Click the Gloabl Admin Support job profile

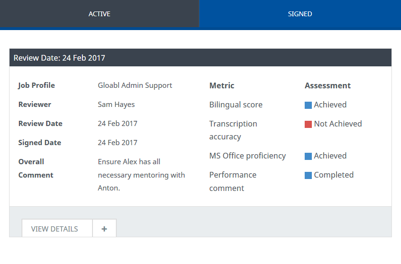click(x=135, y=85)
